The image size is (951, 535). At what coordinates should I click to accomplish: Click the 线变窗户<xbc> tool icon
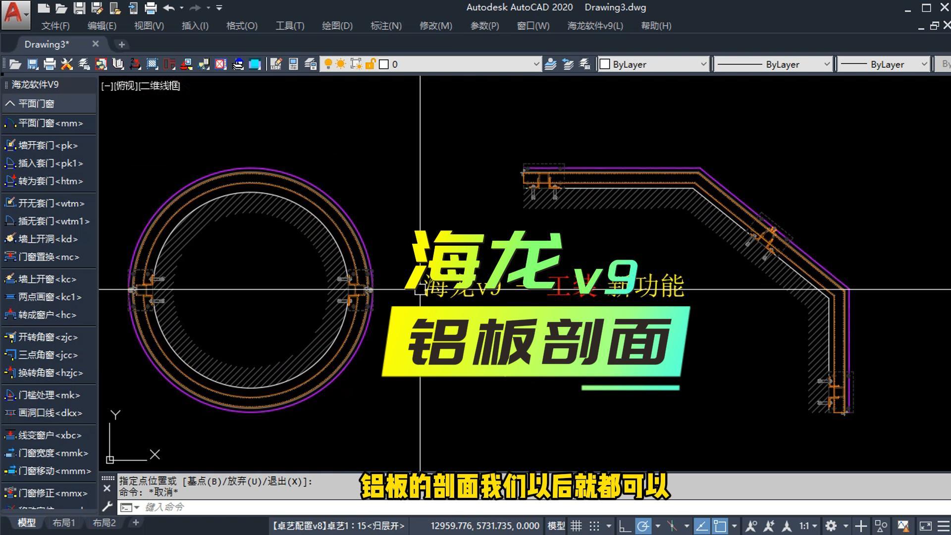[10, 435]
